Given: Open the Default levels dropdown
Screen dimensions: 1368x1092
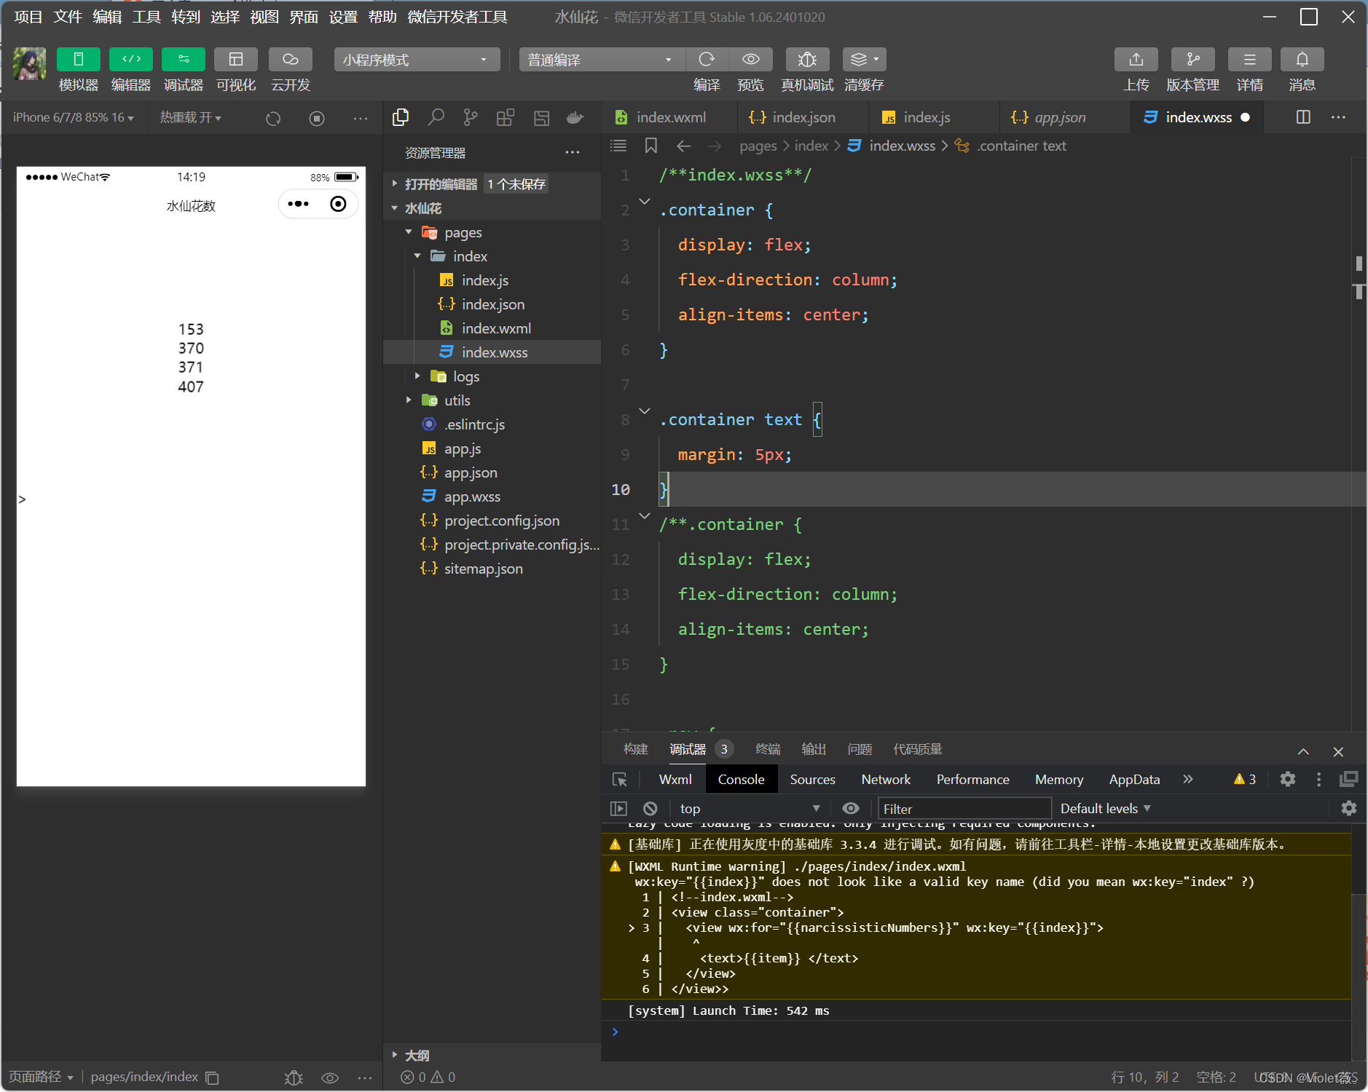Looking at the screenshot, I should [1105, 809].
